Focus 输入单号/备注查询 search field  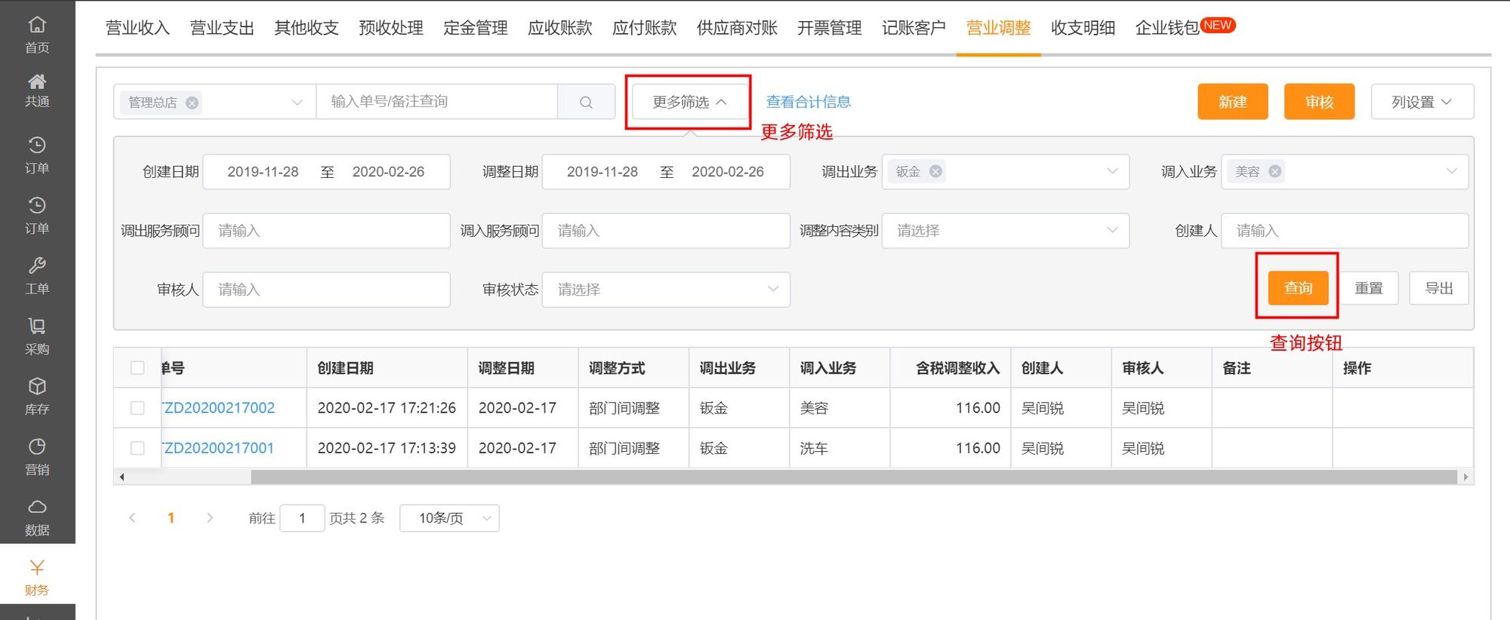click(437, 102)
